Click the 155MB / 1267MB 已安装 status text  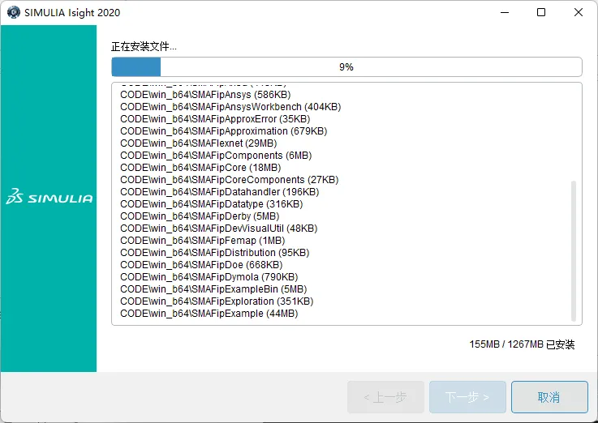coord(522,344)
